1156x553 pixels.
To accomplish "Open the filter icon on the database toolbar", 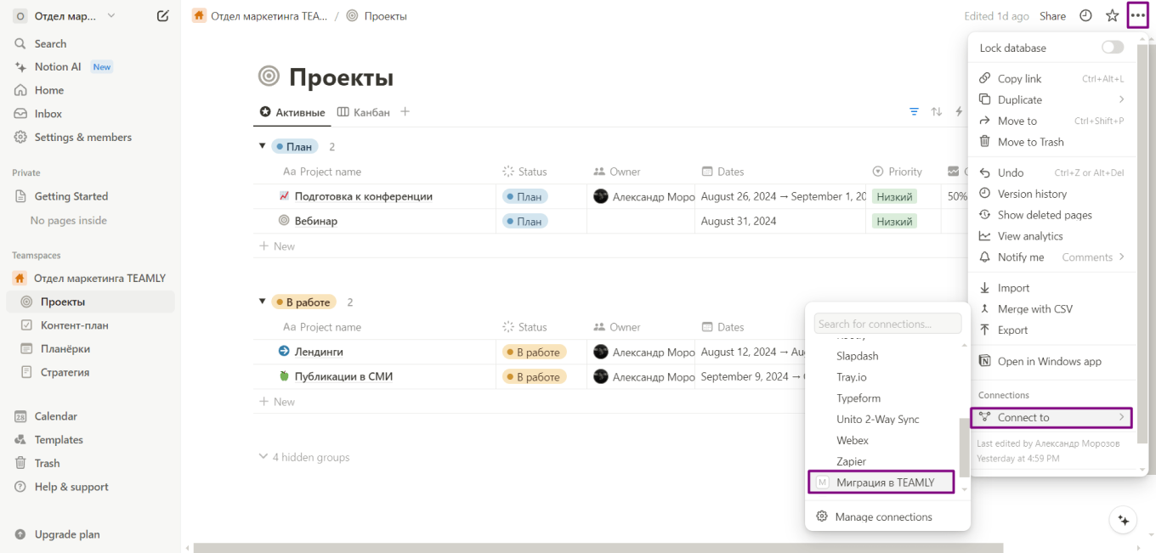I will pyautogui.click(x=914, y=111).
